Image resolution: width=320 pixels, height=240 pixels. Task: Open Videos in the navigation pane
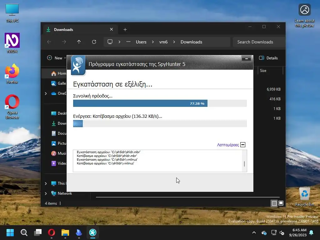(58, 163)
